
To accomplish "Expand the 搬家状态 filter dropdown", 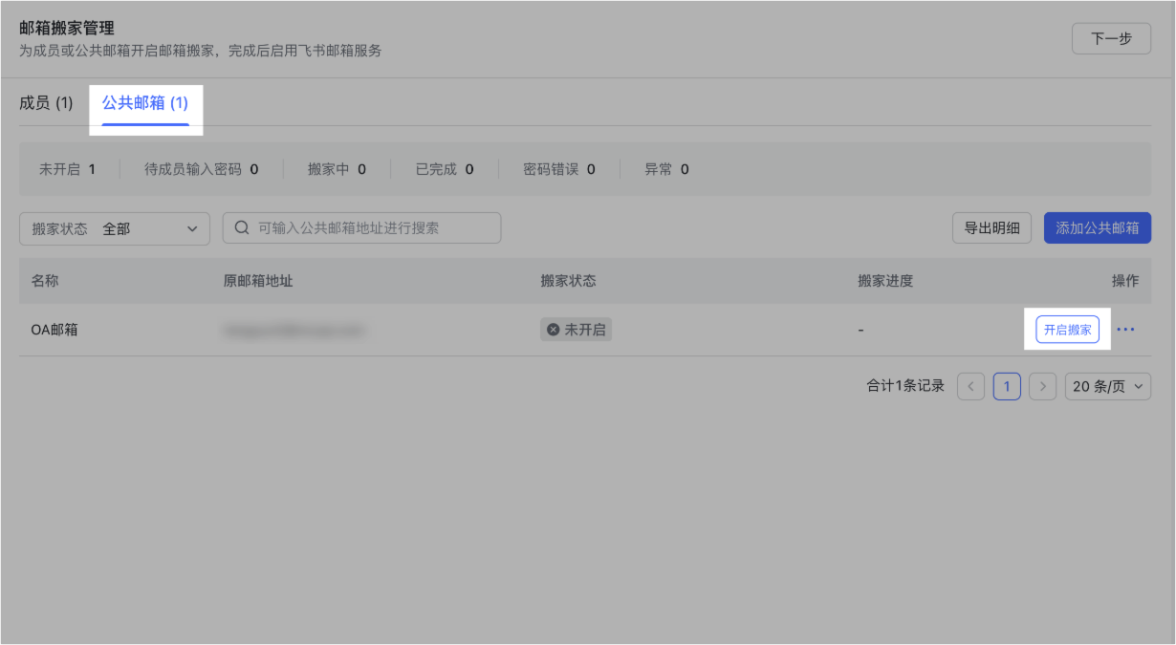I will pyautogui.click(x=115, y=228).
